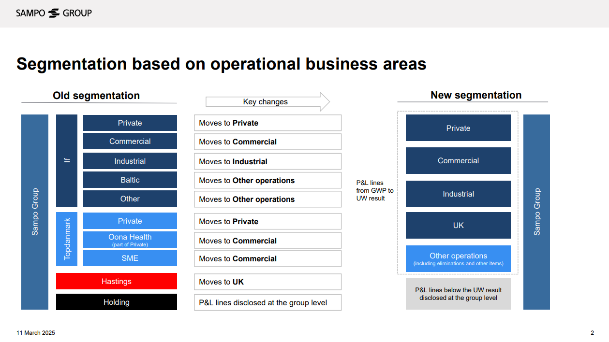The height and width of the screenshot is (342, 609).
Task: Select the Commercial box under New segmentation
Action: (458, 160)
